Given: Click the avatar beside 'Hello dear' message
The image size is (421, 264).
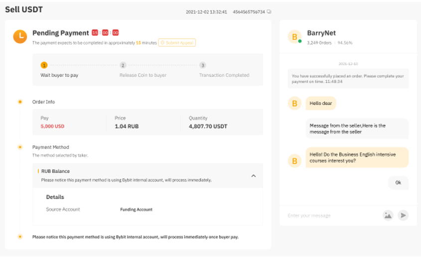Looking at the screenshot, I should pos(294,103).
